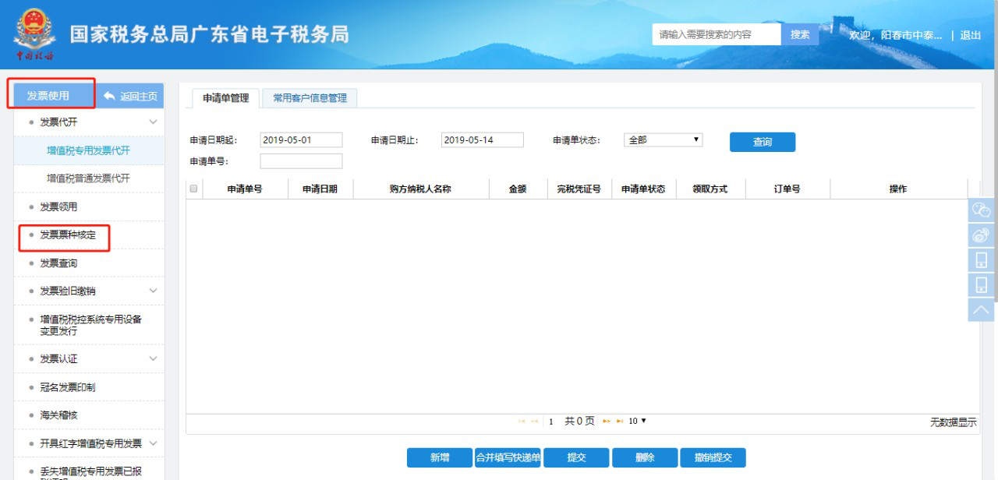Click the 合并填写快递单 button
Image resolution: width=998 pixels, height=480 pixels.
508,457
